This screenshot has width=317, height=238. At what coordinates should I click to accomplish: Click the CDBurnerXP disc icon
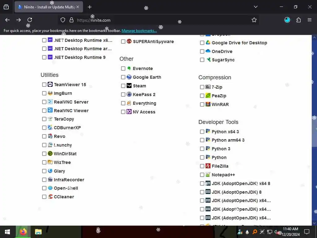coord(50,127)
